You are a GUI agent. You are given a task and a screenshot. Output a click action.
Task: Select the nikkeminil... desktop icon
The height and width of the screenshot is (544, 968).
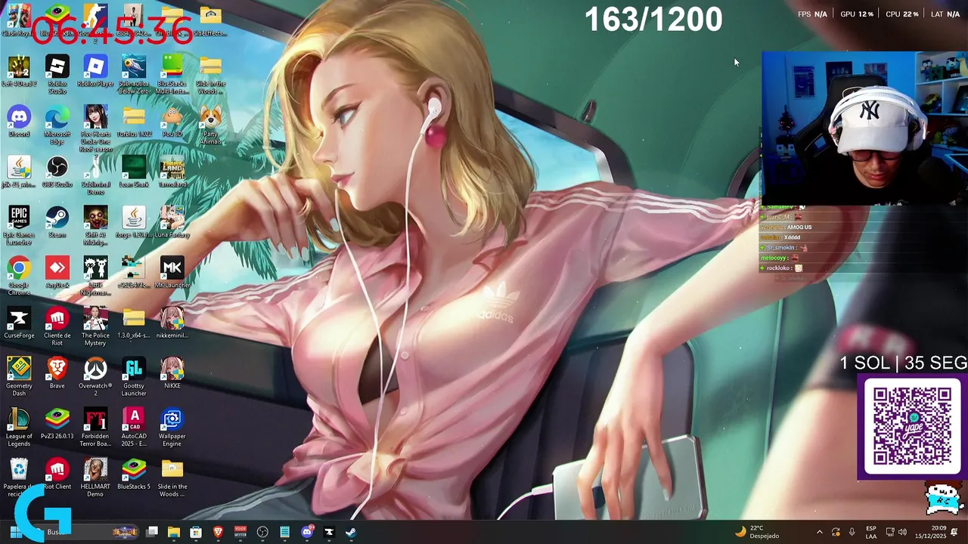click(172, 323)
